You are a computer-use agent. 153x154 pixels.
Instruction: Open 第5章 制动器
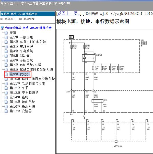click(x=20, y=56)
